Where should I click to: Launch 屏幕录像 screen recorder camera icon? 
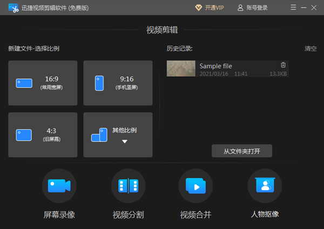(59, 186)
